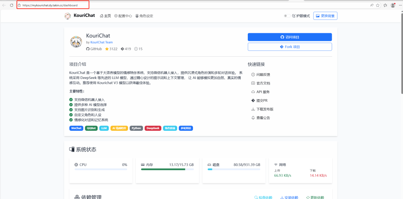Click the large KouriChat project avatar
The image size is (403, 199).
(x=76, y=42)
